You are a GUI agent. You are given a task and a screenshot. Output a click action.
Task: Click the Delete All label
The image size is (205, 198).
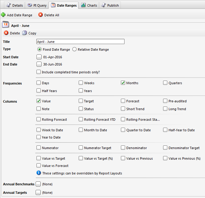tap(52, 15)
